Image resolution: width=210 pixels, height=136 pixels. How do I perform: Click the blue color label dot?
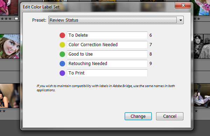tap(62, 64)
